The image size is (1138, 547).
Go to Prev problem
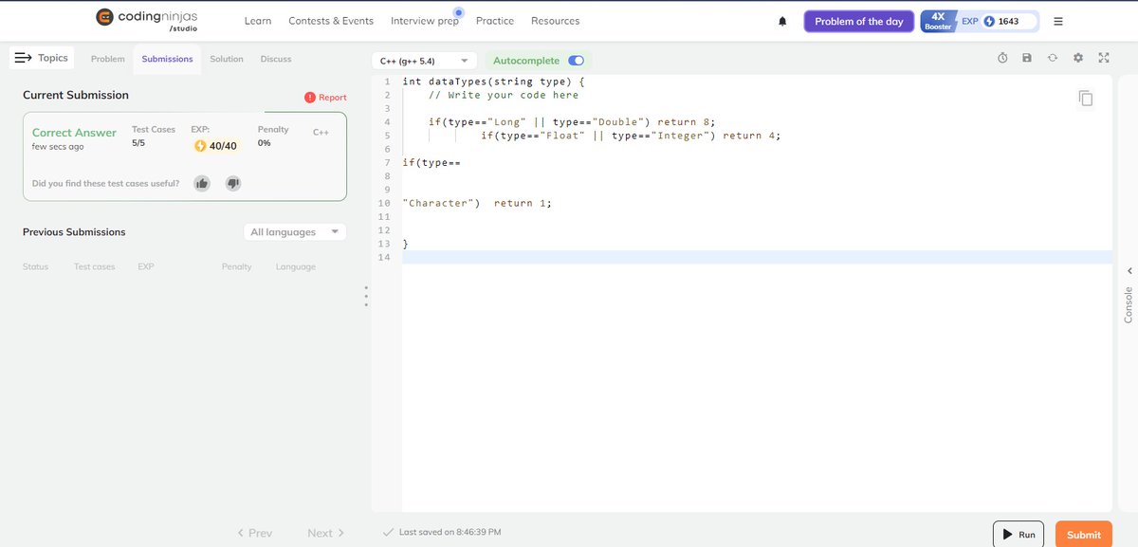255,533
